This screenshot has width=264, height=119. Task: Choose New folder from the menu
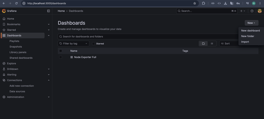(x=247, y=36)
